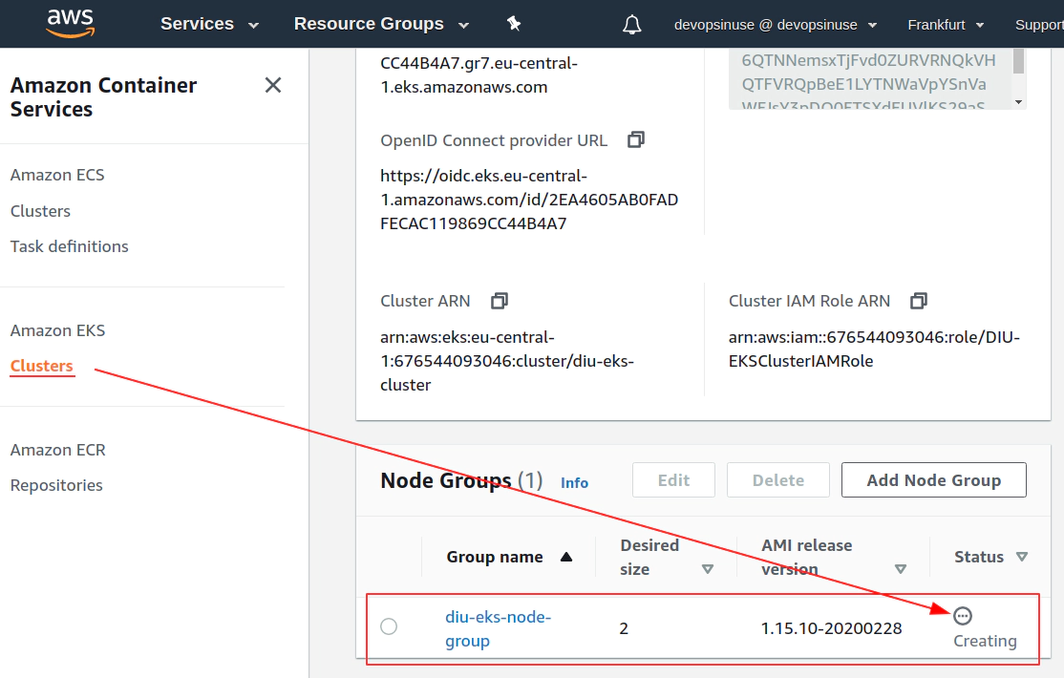Sort by AMI release version arrow
The image size is (1064, 678).
pos(901,569)
